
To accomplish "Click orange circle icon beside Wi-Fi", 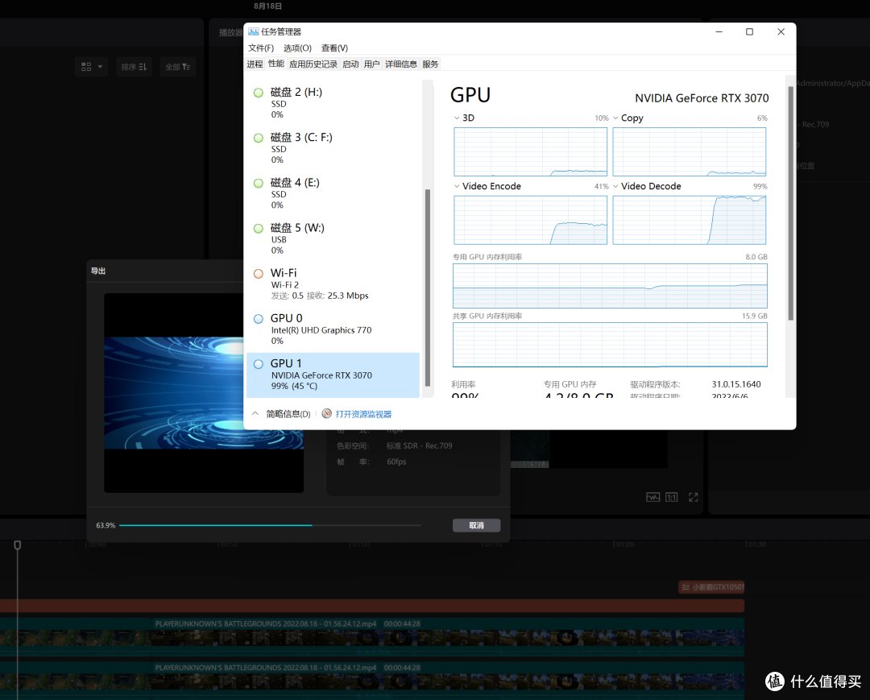I will (x=259, y=273).
